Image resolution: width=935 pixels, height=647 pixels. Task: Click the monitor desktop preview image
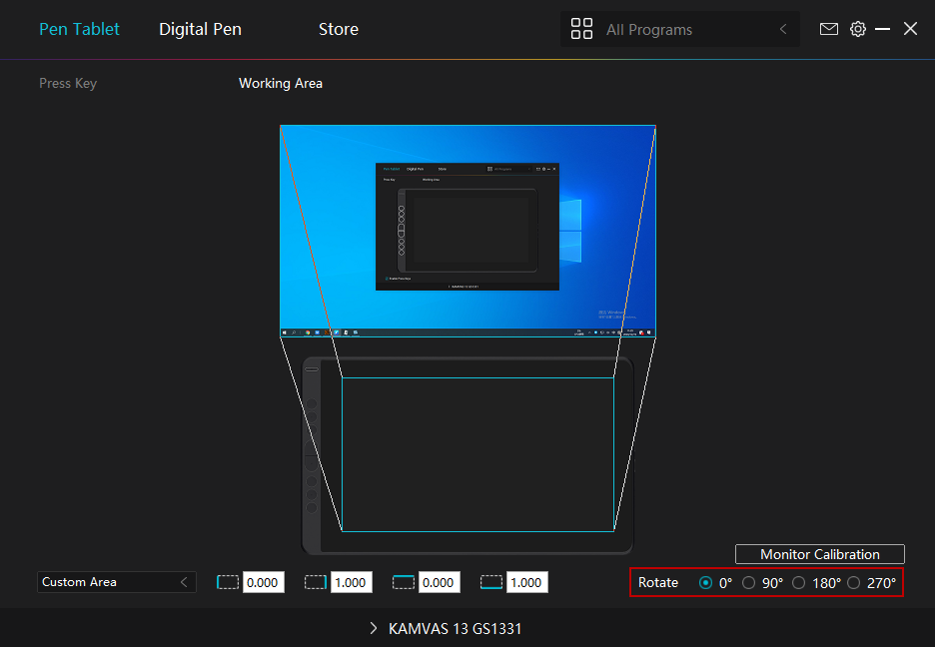467,231
